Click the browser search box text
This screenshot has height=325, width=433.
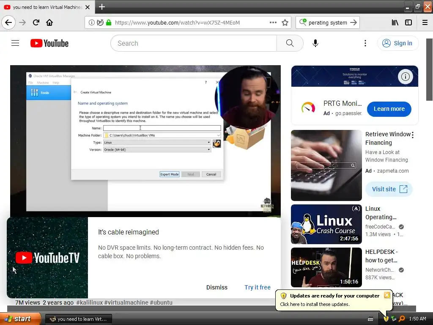coord(328,23)
